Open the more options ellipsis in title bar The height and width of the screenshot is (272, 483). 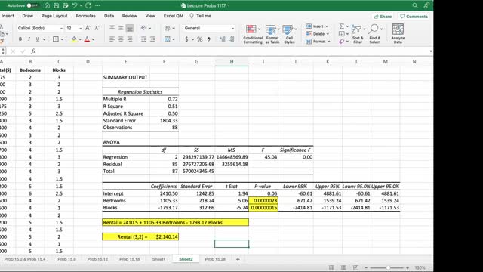(x=97, y=5)
